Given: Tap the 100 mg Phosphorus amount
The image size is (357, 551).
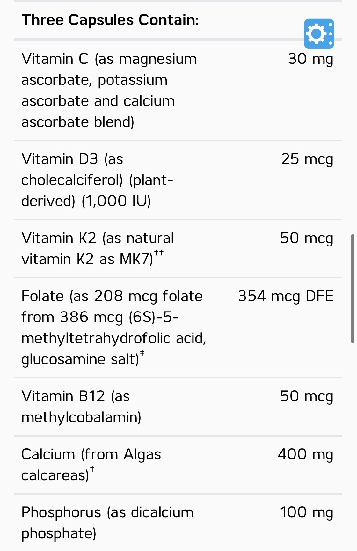Looking at the screenshot, I should click(x=306, y=512).
